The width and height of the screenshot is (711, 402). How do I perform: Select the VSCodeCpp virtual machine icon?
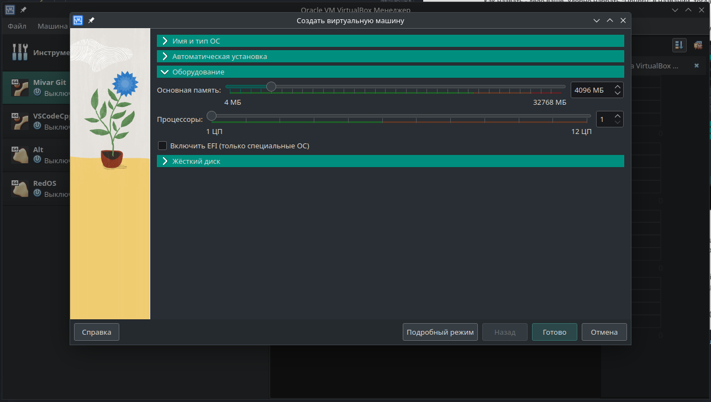tap(21, 121)
